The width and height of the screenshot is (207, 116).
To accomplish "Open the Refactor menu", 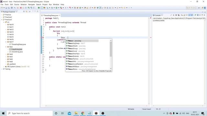I will [24, 5].
